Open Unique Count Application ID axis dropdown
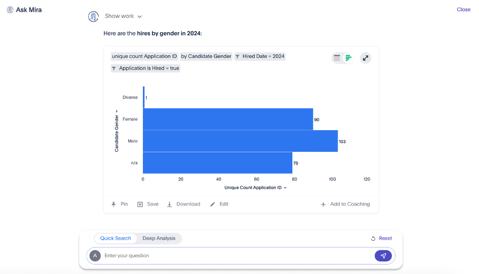 click(x=285, y=188)
